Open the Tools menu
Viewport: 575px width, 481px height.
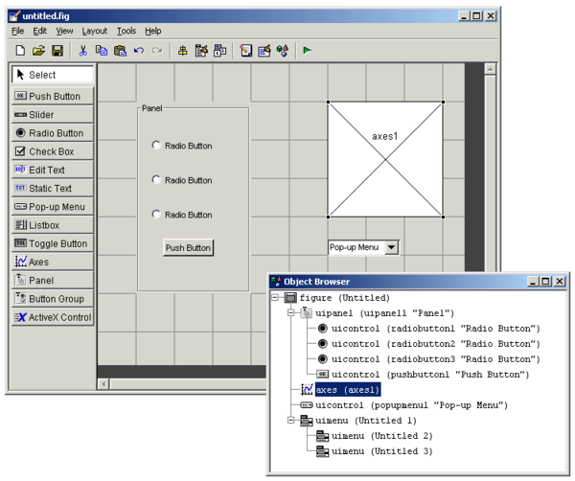pyautogui.click(x=126, y=32)
